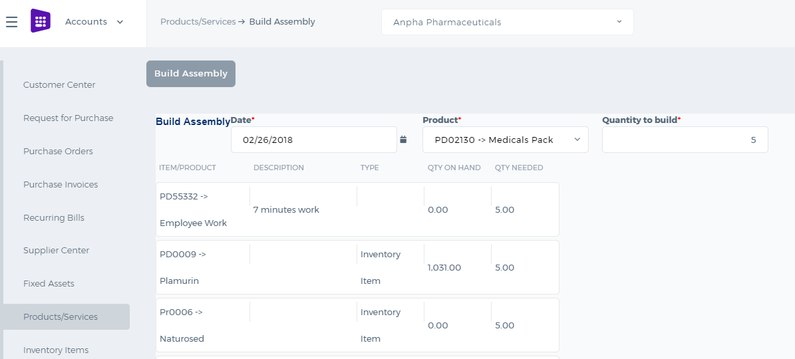Go to Supplier Center

coord(57,251)
